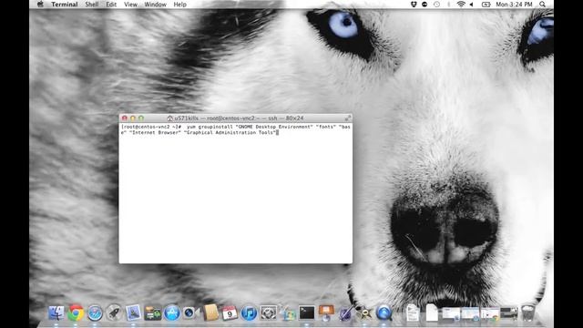This screenshot has height=328, width=583.
Task: Open Finder from the Dock
Action: point(56,313)
